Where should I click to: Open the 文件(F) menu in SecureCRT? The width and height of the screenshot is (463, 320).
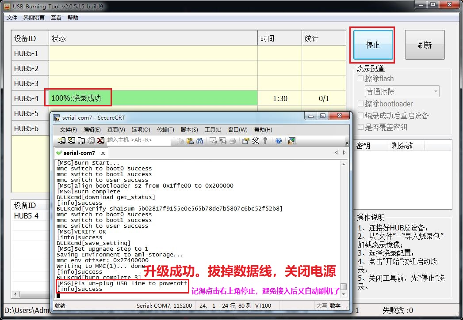click(68, 130)
